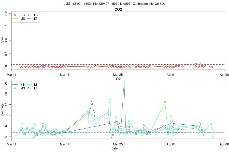229x152 pixels.
Task: Click the Date axis label
Action: [x=114, y=148]
